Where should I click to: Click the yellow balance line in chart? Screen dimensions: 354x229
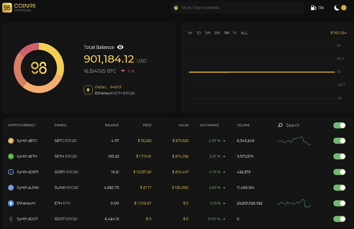262,72
